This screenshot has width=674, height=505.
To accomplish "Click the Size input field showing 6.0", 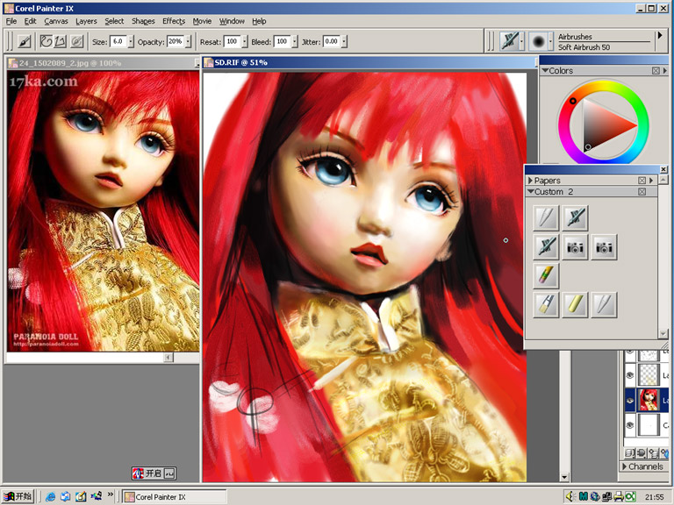I will (x=118, y=41).
